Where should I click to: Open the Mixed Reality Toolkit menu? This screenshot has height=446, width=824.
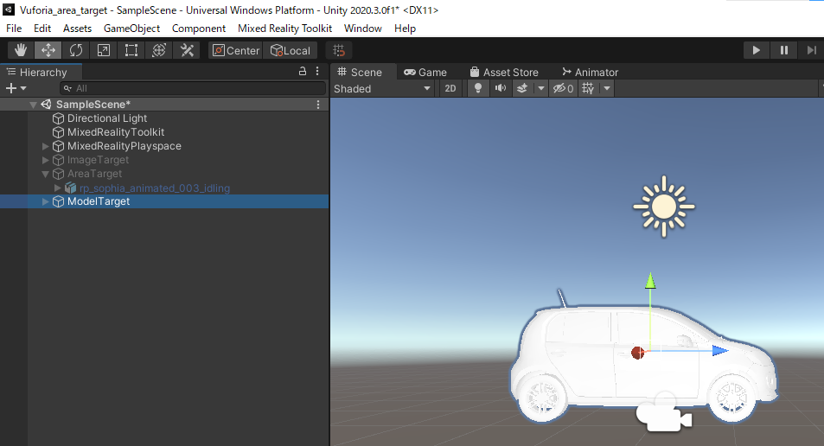coord(284,28)
